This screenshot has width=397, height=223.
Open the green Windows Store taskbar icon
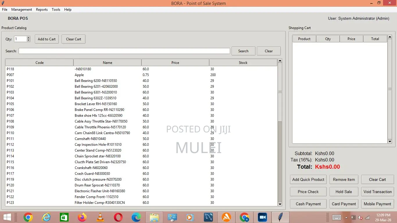coord(64,217)
